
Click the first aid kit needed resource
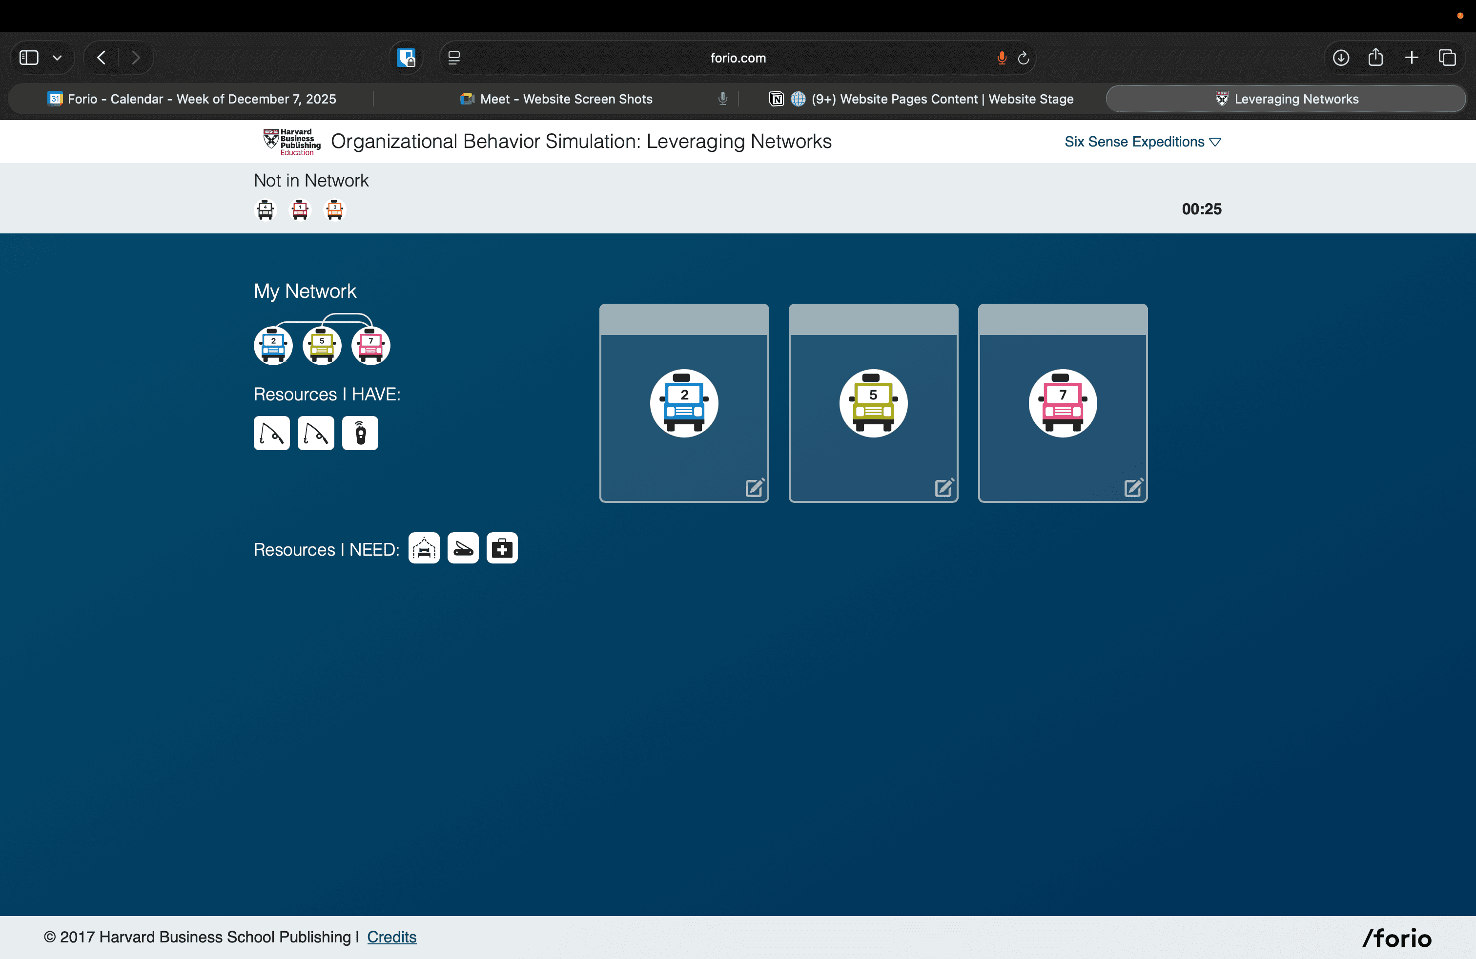click(502, 548)
